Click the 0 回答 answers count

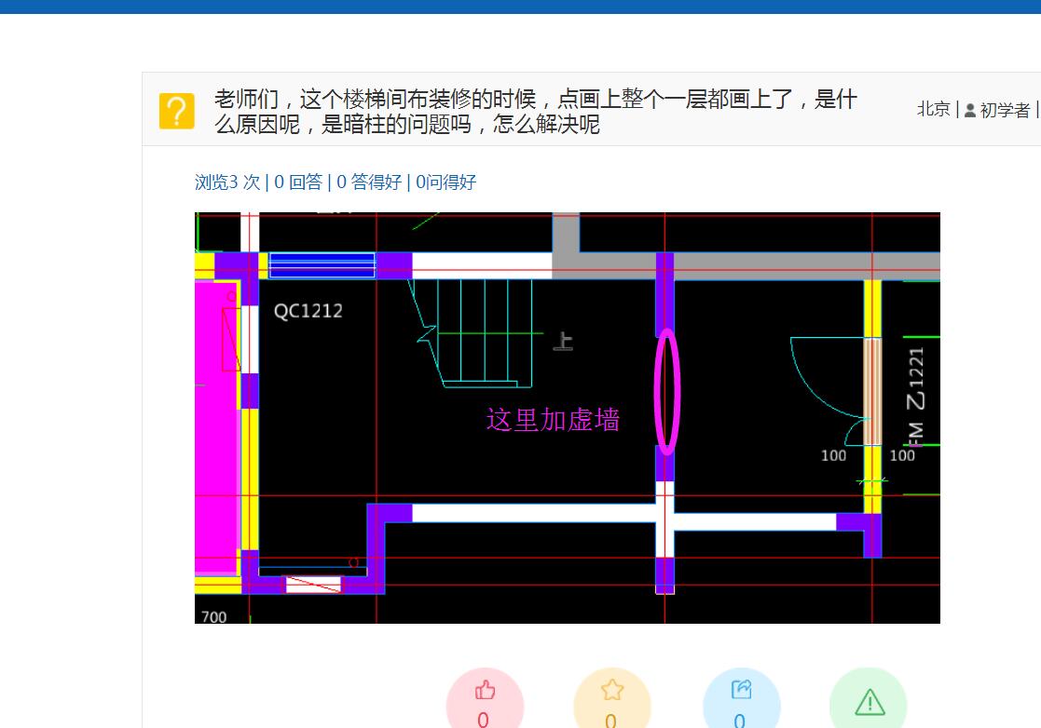298,182
